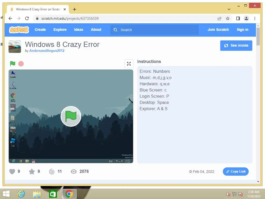The image size is (265, 199).
Task: Click the Chrome desktop icon in the stage
Action: (x=13, y=97)
